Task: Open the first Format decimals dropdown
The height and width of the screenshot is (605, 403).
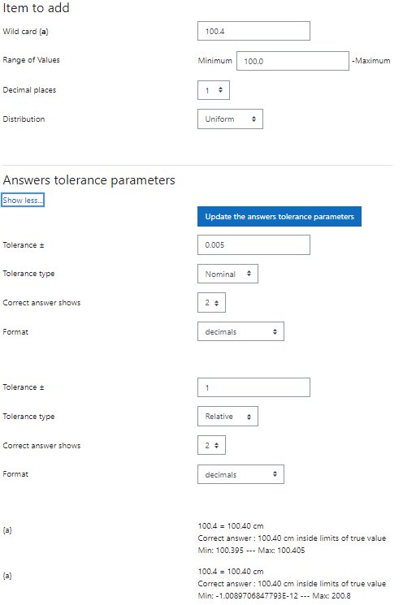Action: tap(240, 331)
